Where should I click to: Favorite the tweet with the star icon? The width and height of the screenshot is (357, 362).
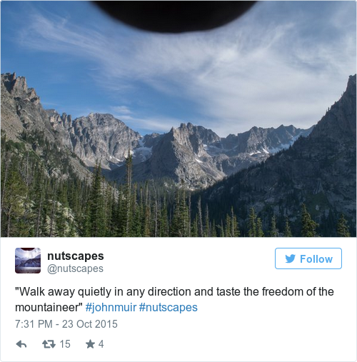tap(90, 344)
